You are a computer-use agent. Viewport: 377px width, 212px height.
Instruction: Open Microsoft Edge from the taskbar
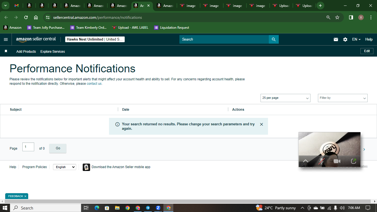[x=97, y=208]
